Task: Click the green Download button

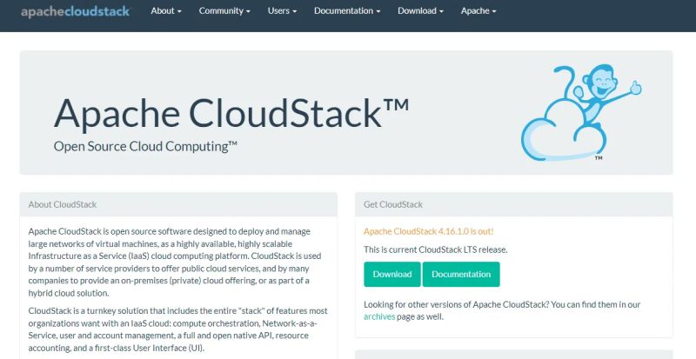Action: tap(392, 274)
